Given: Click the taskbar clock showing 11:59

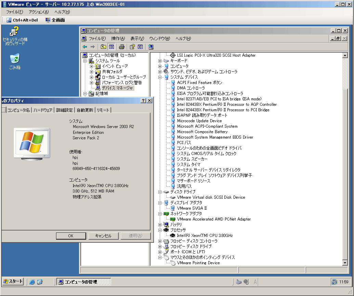Looking at the screenshot, I should (344, 282).
